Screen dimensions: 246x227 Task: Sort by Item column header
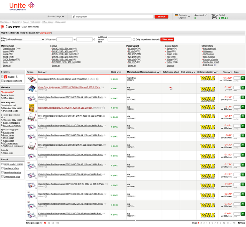[x=40, y=72]
